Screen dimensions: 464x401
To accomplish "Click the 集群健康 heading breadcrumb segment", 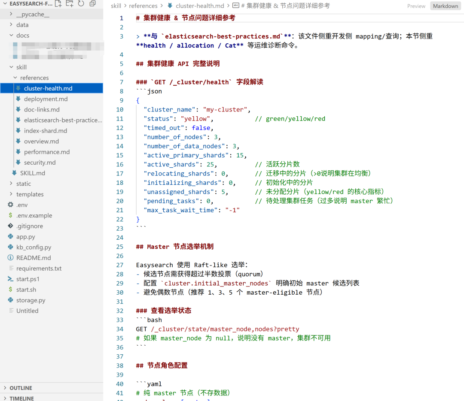I will click(x=285, y=6).
